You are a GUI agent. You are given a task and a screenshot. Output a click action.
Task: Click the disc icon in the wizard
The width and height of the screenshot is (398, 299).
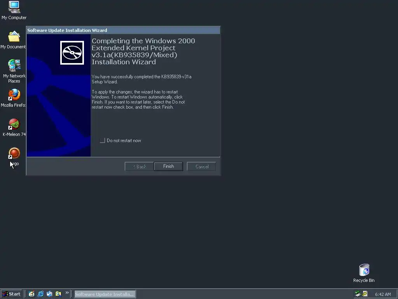[72, 53]
